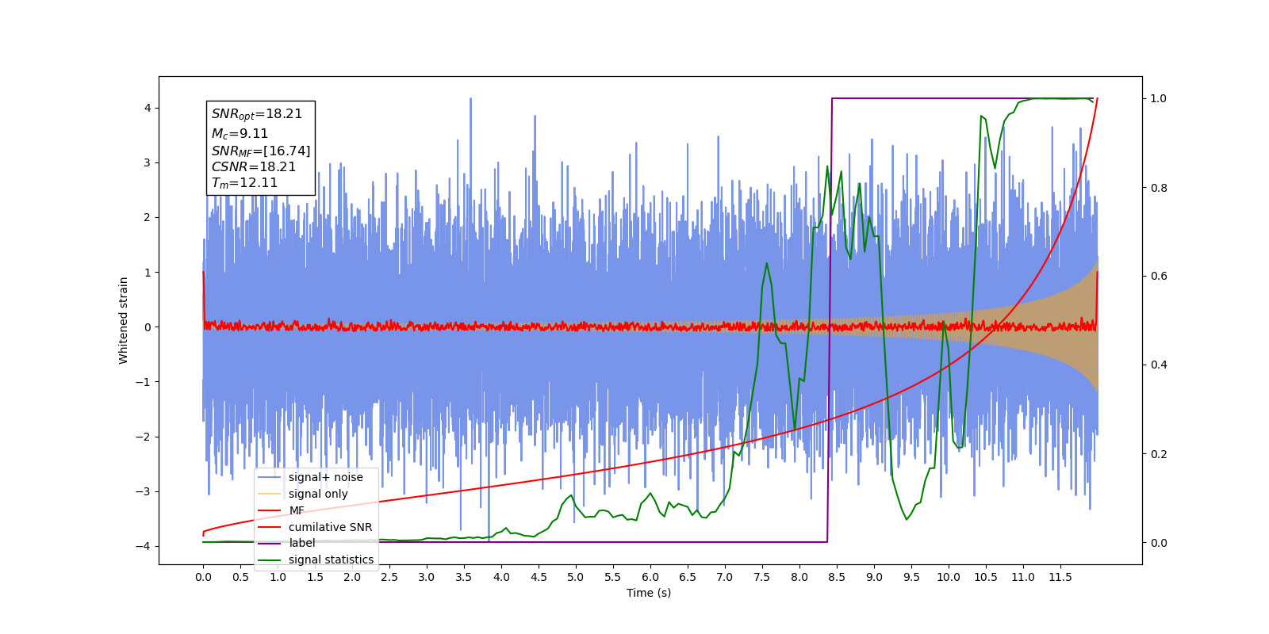
Task: Click the 1.0 tick on right axis
Action: (x=1159, y=98)
